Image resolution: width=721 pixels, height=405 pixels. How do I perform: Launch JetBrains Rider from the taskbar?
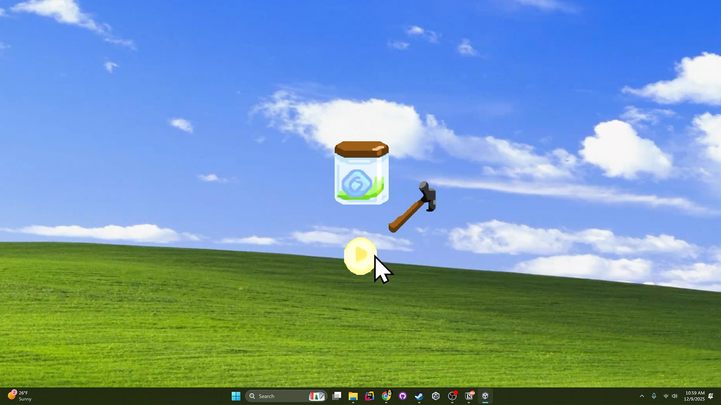[370, 396]
